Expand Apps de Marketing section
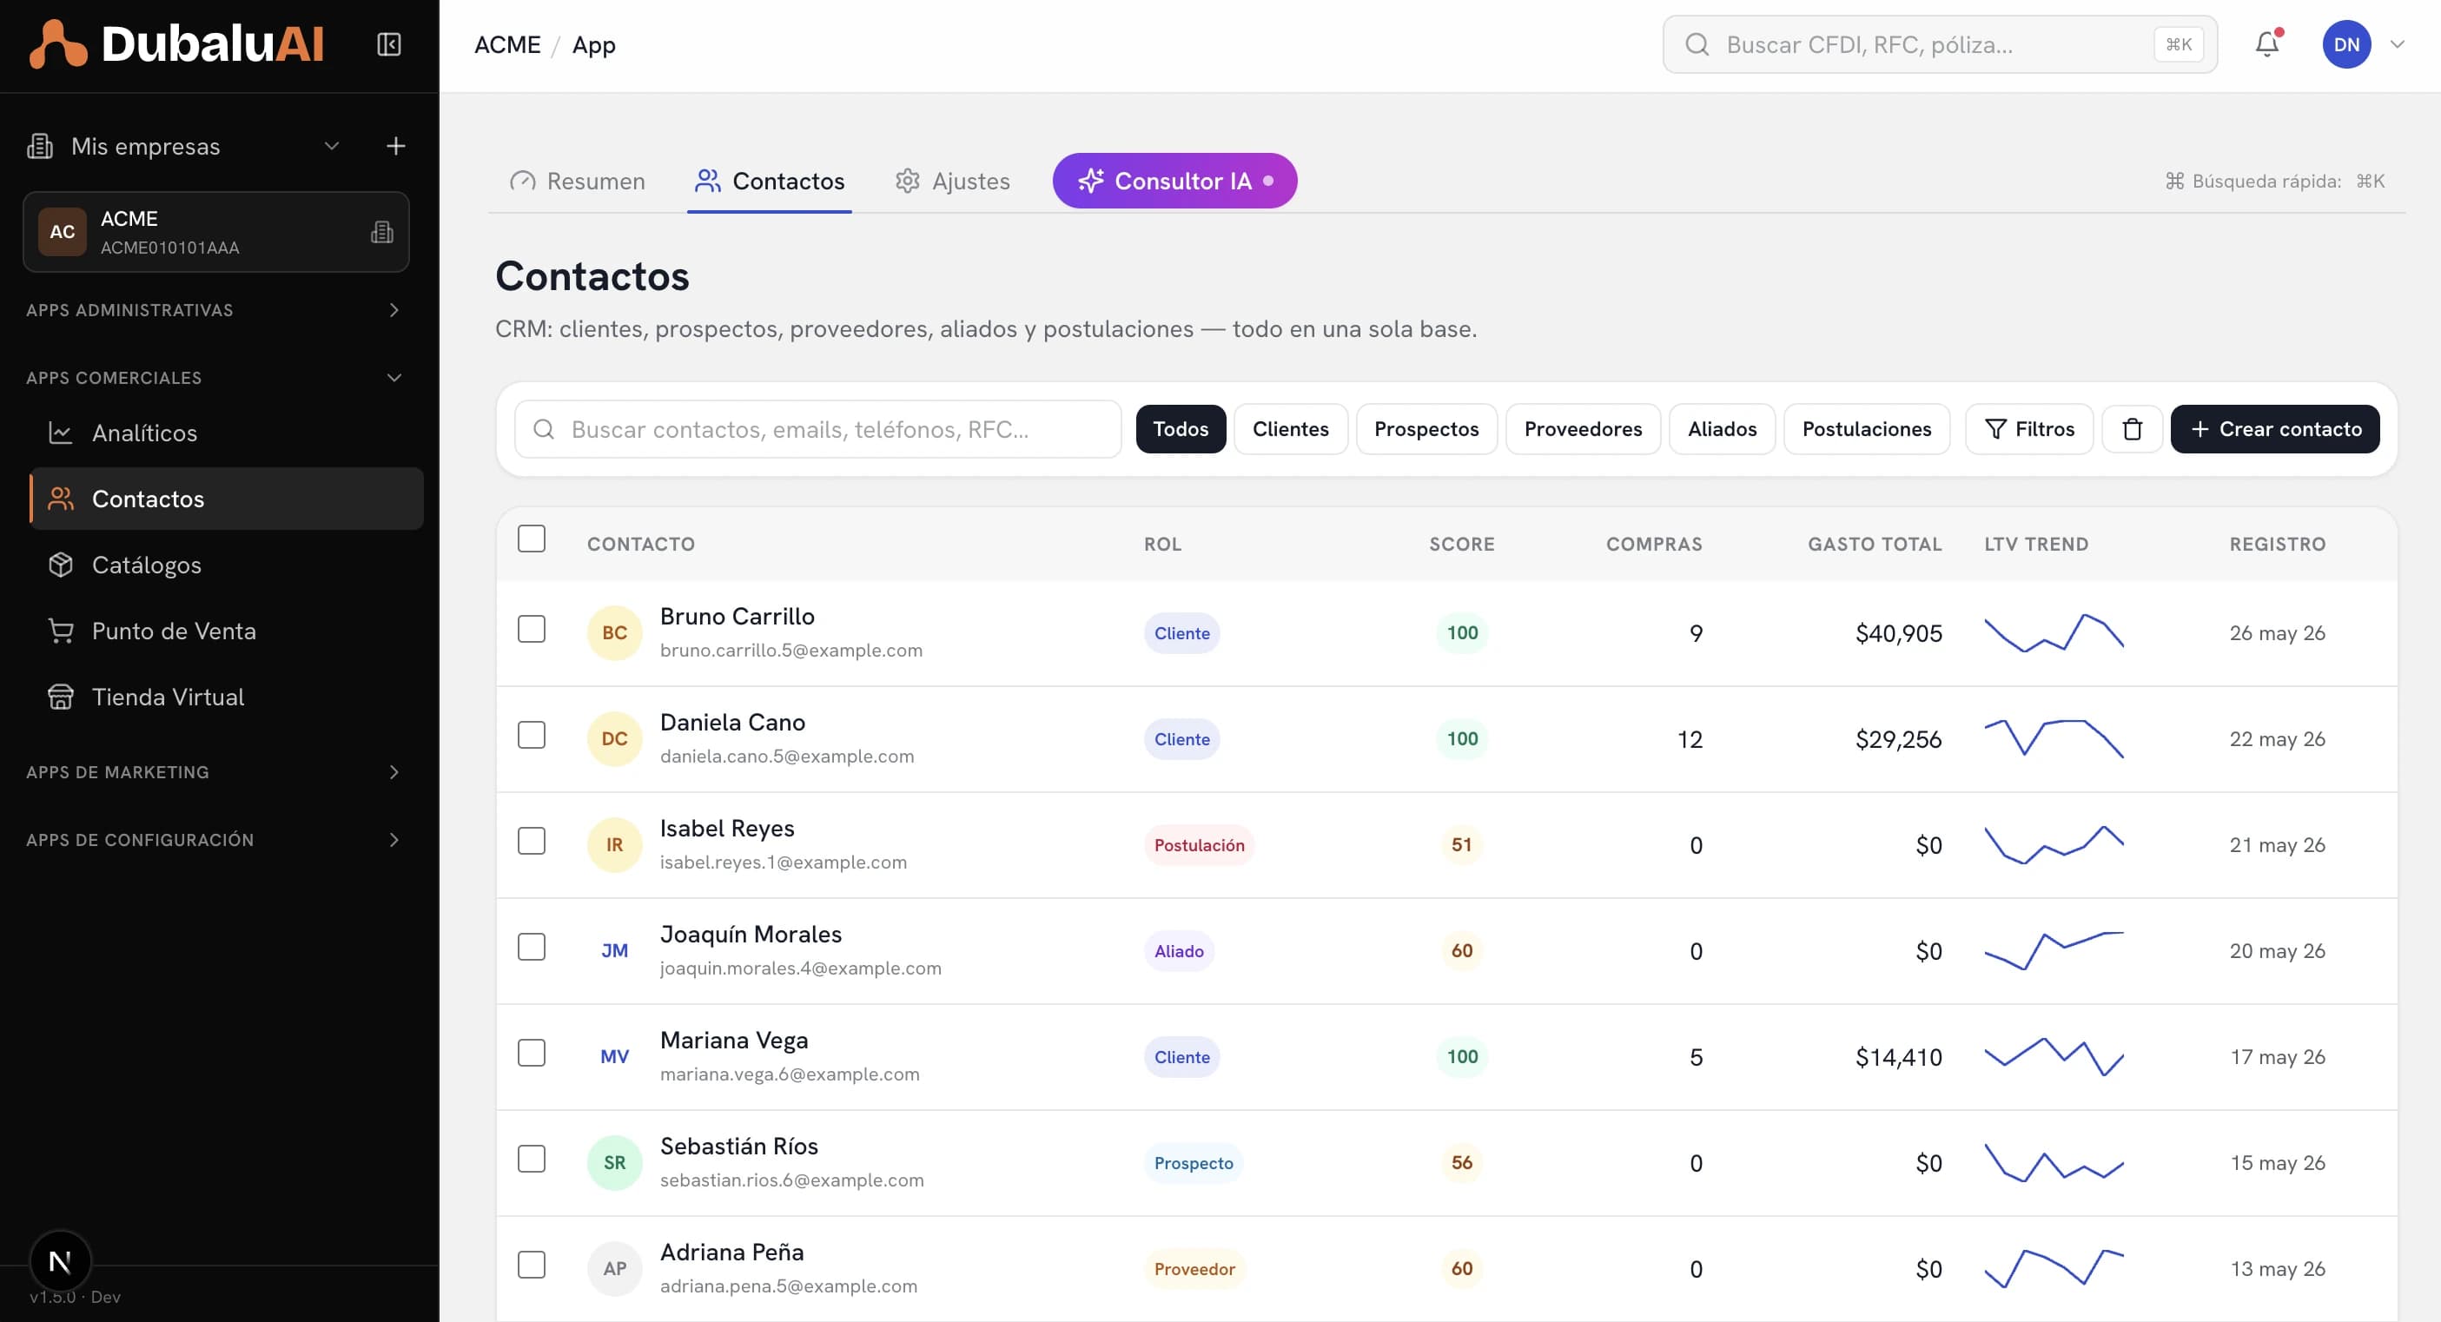This screenshot has height=1322, width=2441. [x=215, y=772]
